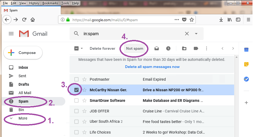Select the Spam browser tab
This screenshot has height=137, width=253.
(x=31, y=10)
